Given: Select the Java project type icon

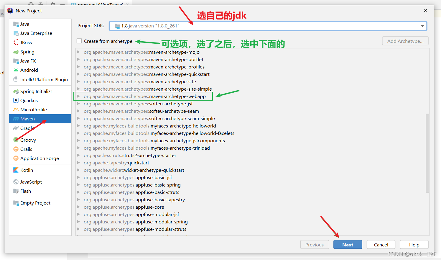Looking at the screenshot, I should tap(16, 24).
